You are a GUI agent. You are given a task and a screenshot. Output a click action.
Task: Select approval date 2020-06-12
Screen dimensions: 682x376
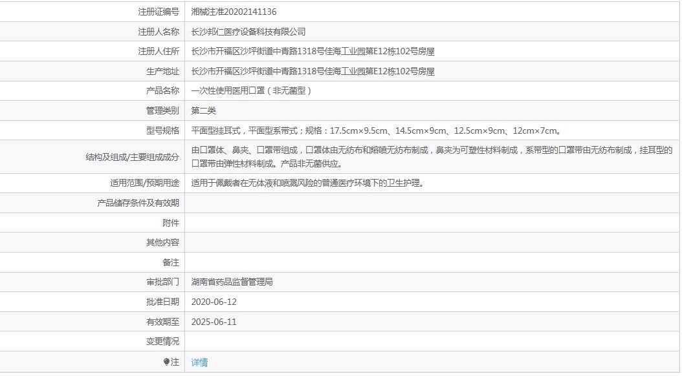click(x=214, y=302)
